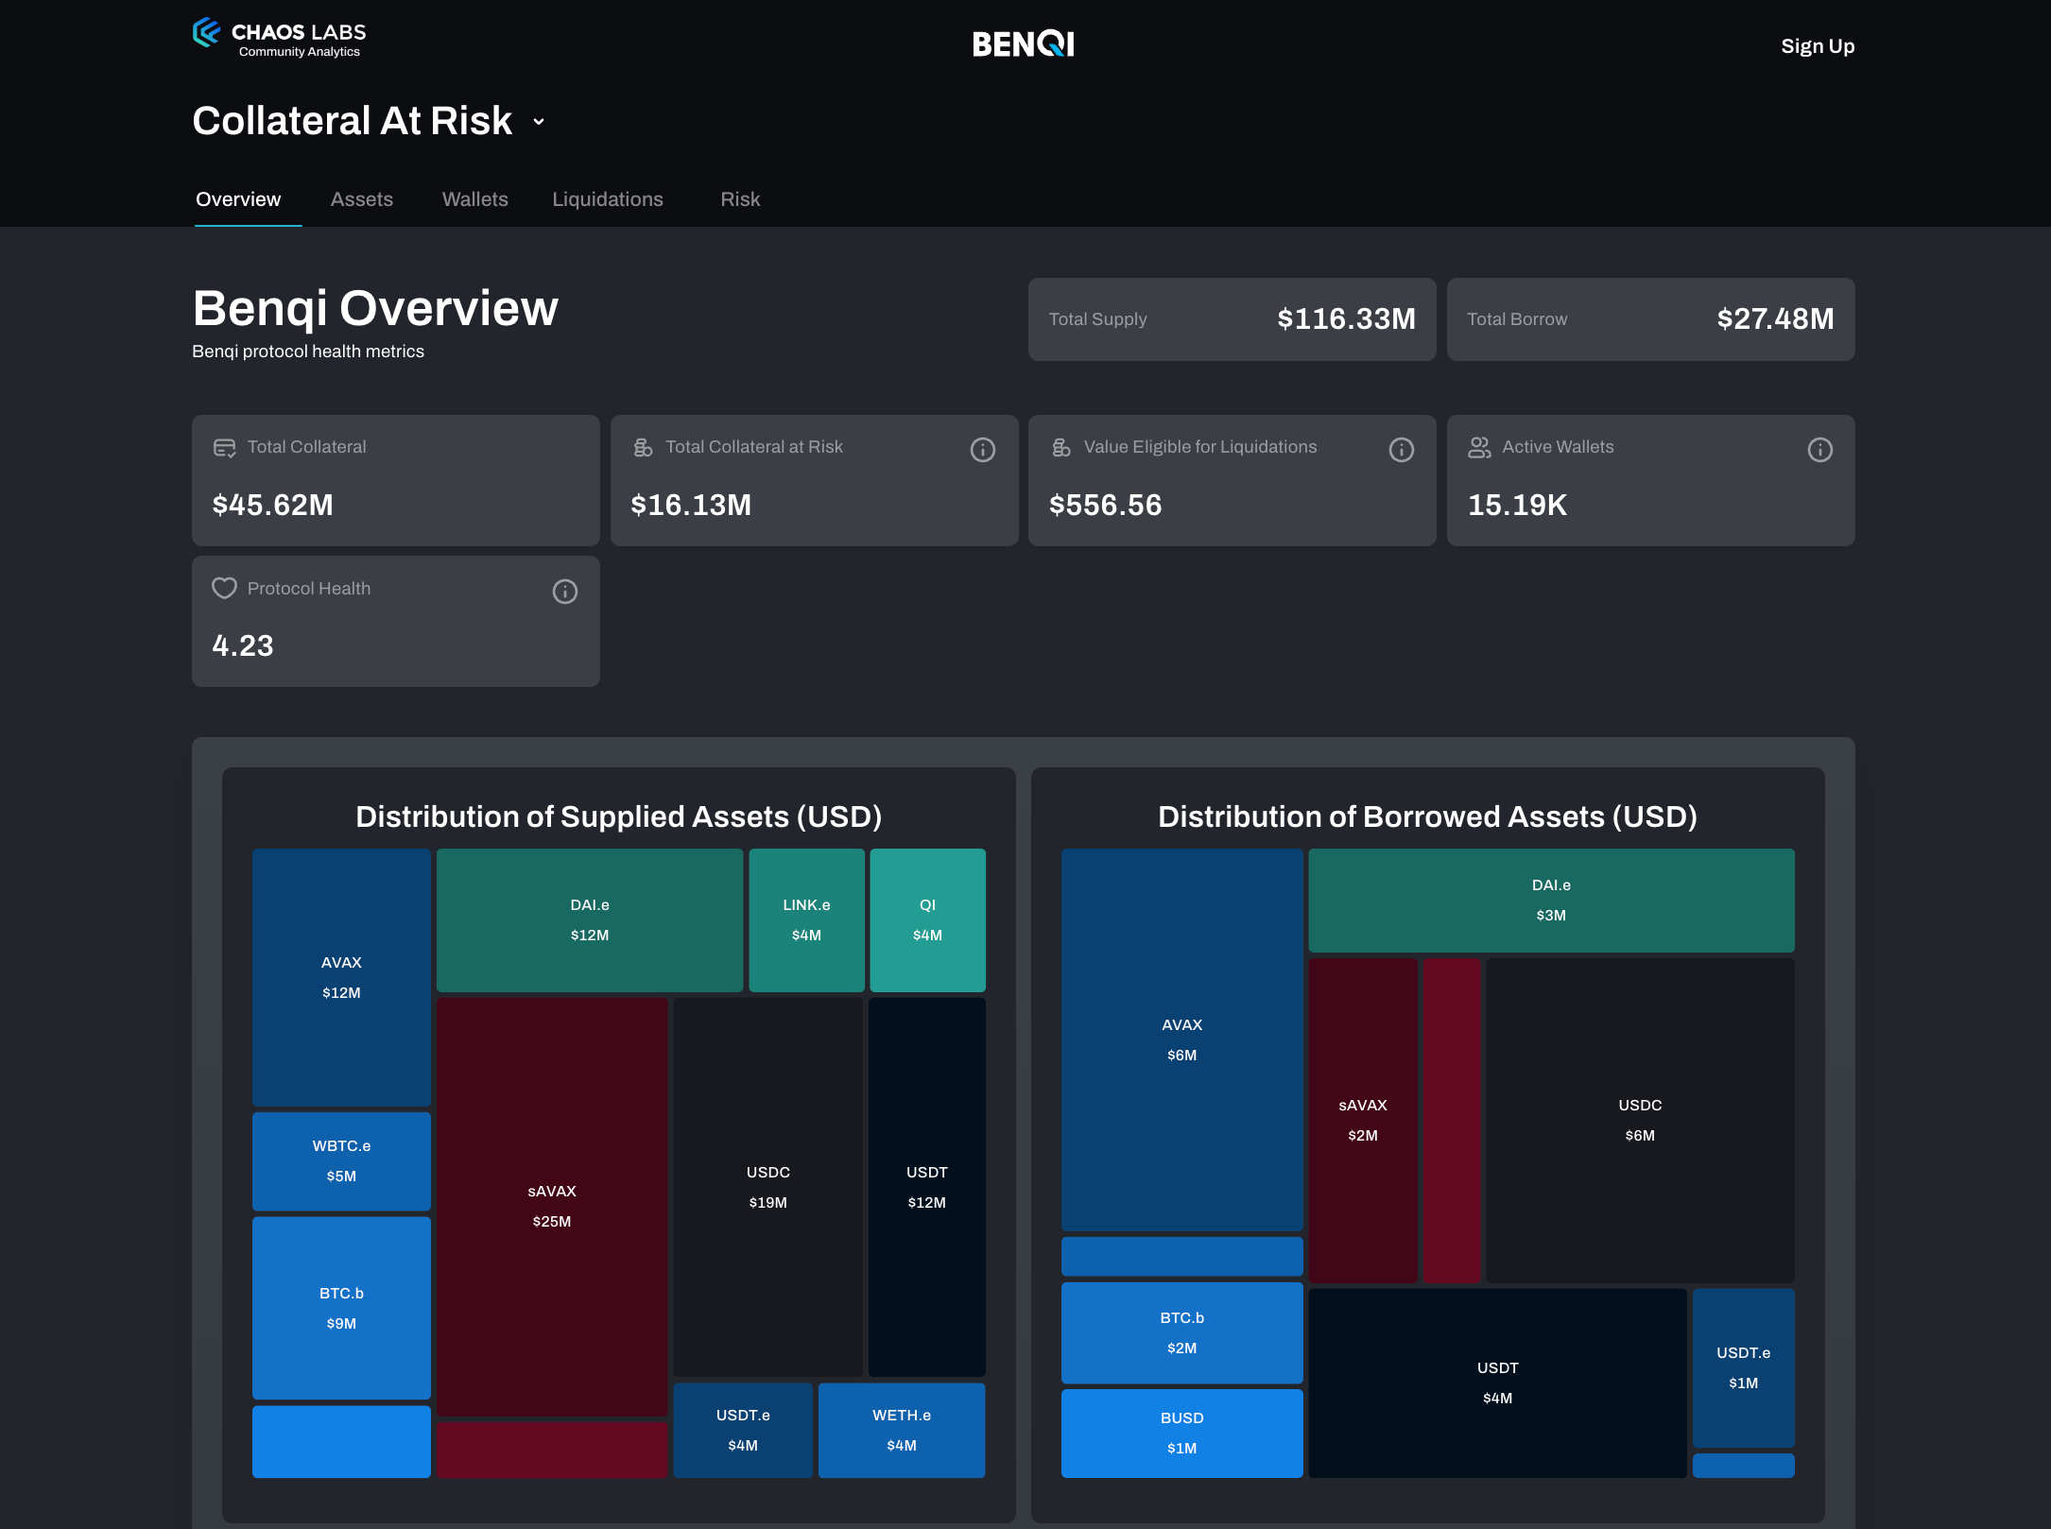Viewport: 2051px width, 1529px height.
Task: Switch to the Wallets tab
Action: click(x=474, y=199)
